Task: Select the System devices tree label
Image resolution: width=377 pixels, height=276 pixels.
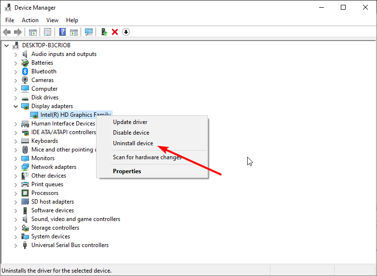Action: coord(51,236)
